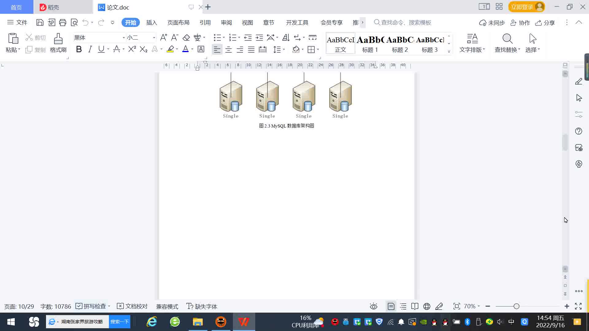Toggle right text alignment
589x331 pixels.
240,49
